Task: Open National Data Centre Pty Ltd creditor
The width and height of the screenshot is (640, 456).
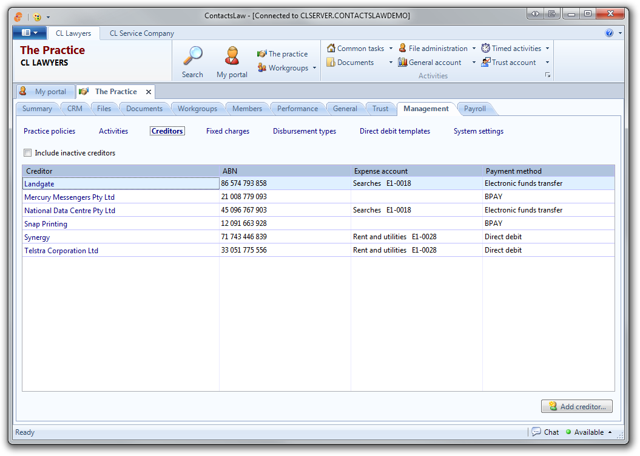Action: coord(70,211)
